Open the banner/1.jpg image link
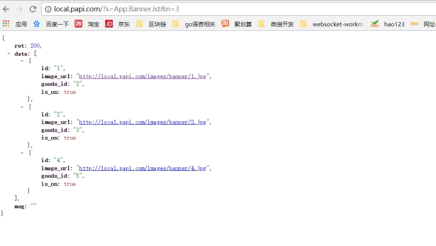The image size is (436, 246). (143, 76)
